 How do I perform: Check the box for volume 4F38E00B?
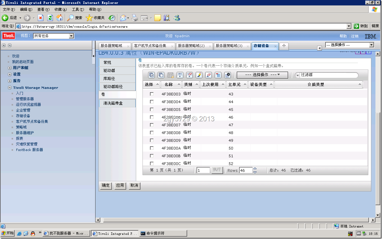click(152, 156)
